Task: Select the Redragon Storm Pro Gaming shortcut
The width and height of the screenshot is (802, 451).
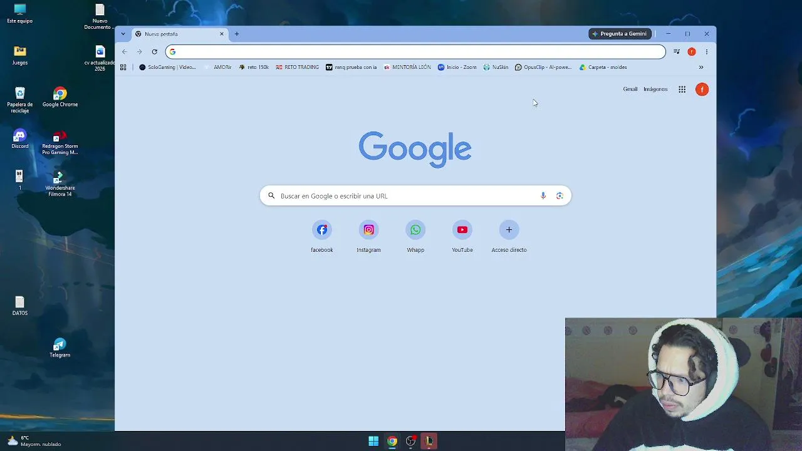Action: (60, 143)
